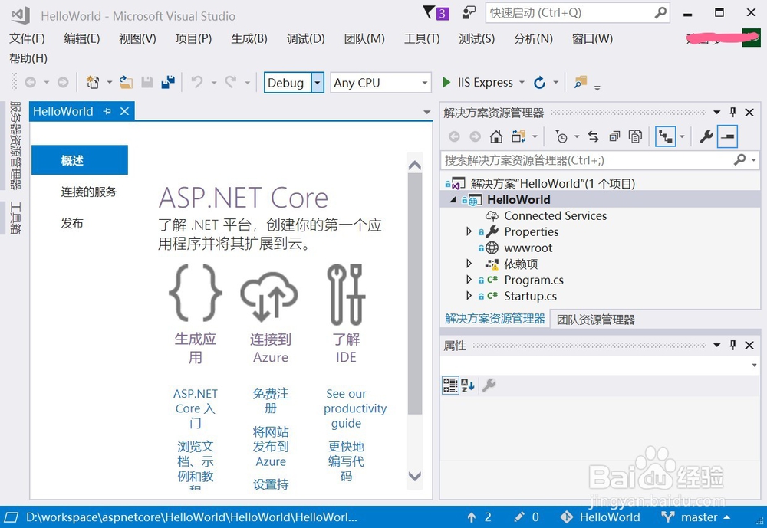Open the 团队(M) menu
This screenshot has width=767, height=528.
pyautogui.click(x=364, y=38)
